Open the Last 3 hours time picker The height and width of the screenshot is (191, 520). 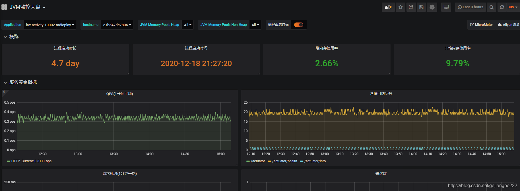click(x=471, y=7)
